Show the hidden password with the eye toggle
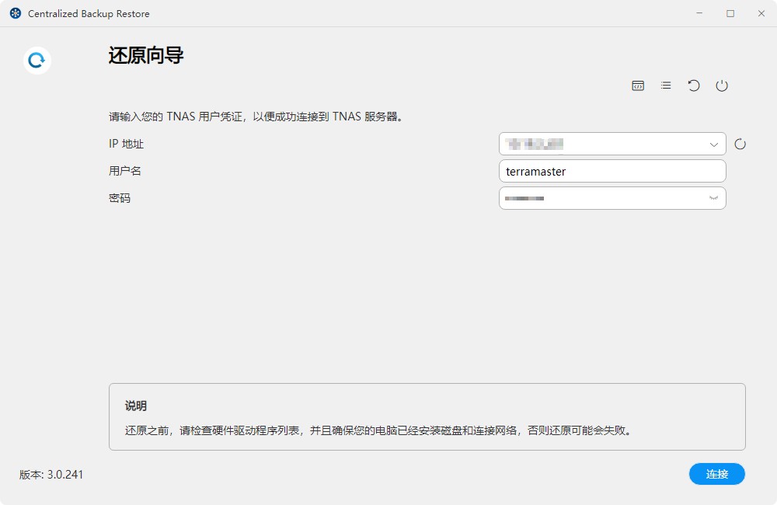The width and height of the screenshot is (777, 505). pos(713,198)
